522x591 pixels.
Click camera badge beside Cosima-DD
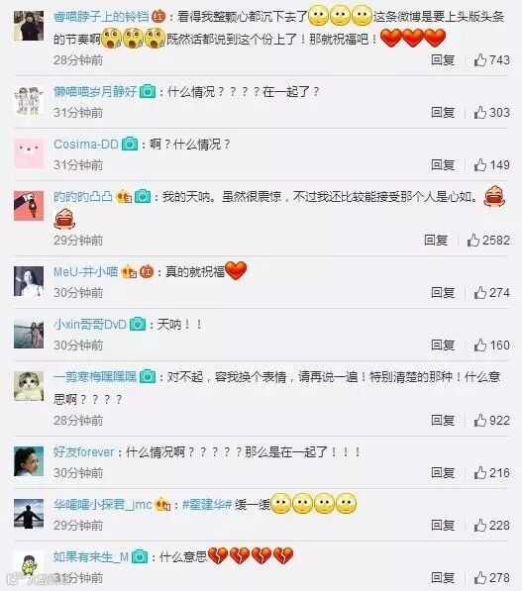tap(130, 144)
